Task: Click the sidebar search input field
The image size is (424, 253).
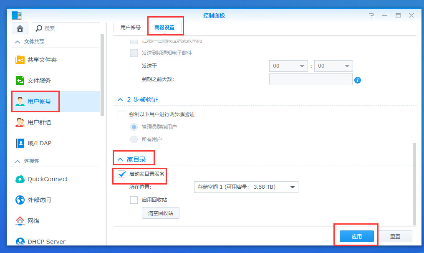Action: pos(66,28)
